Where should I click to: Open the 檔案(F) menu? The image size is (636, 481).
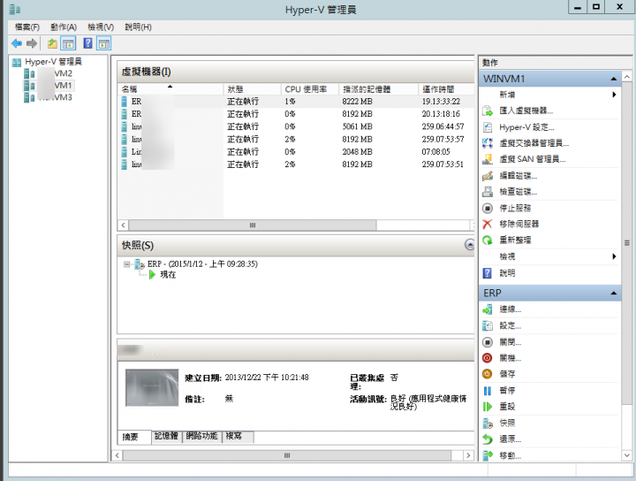[x=27, y=27]
